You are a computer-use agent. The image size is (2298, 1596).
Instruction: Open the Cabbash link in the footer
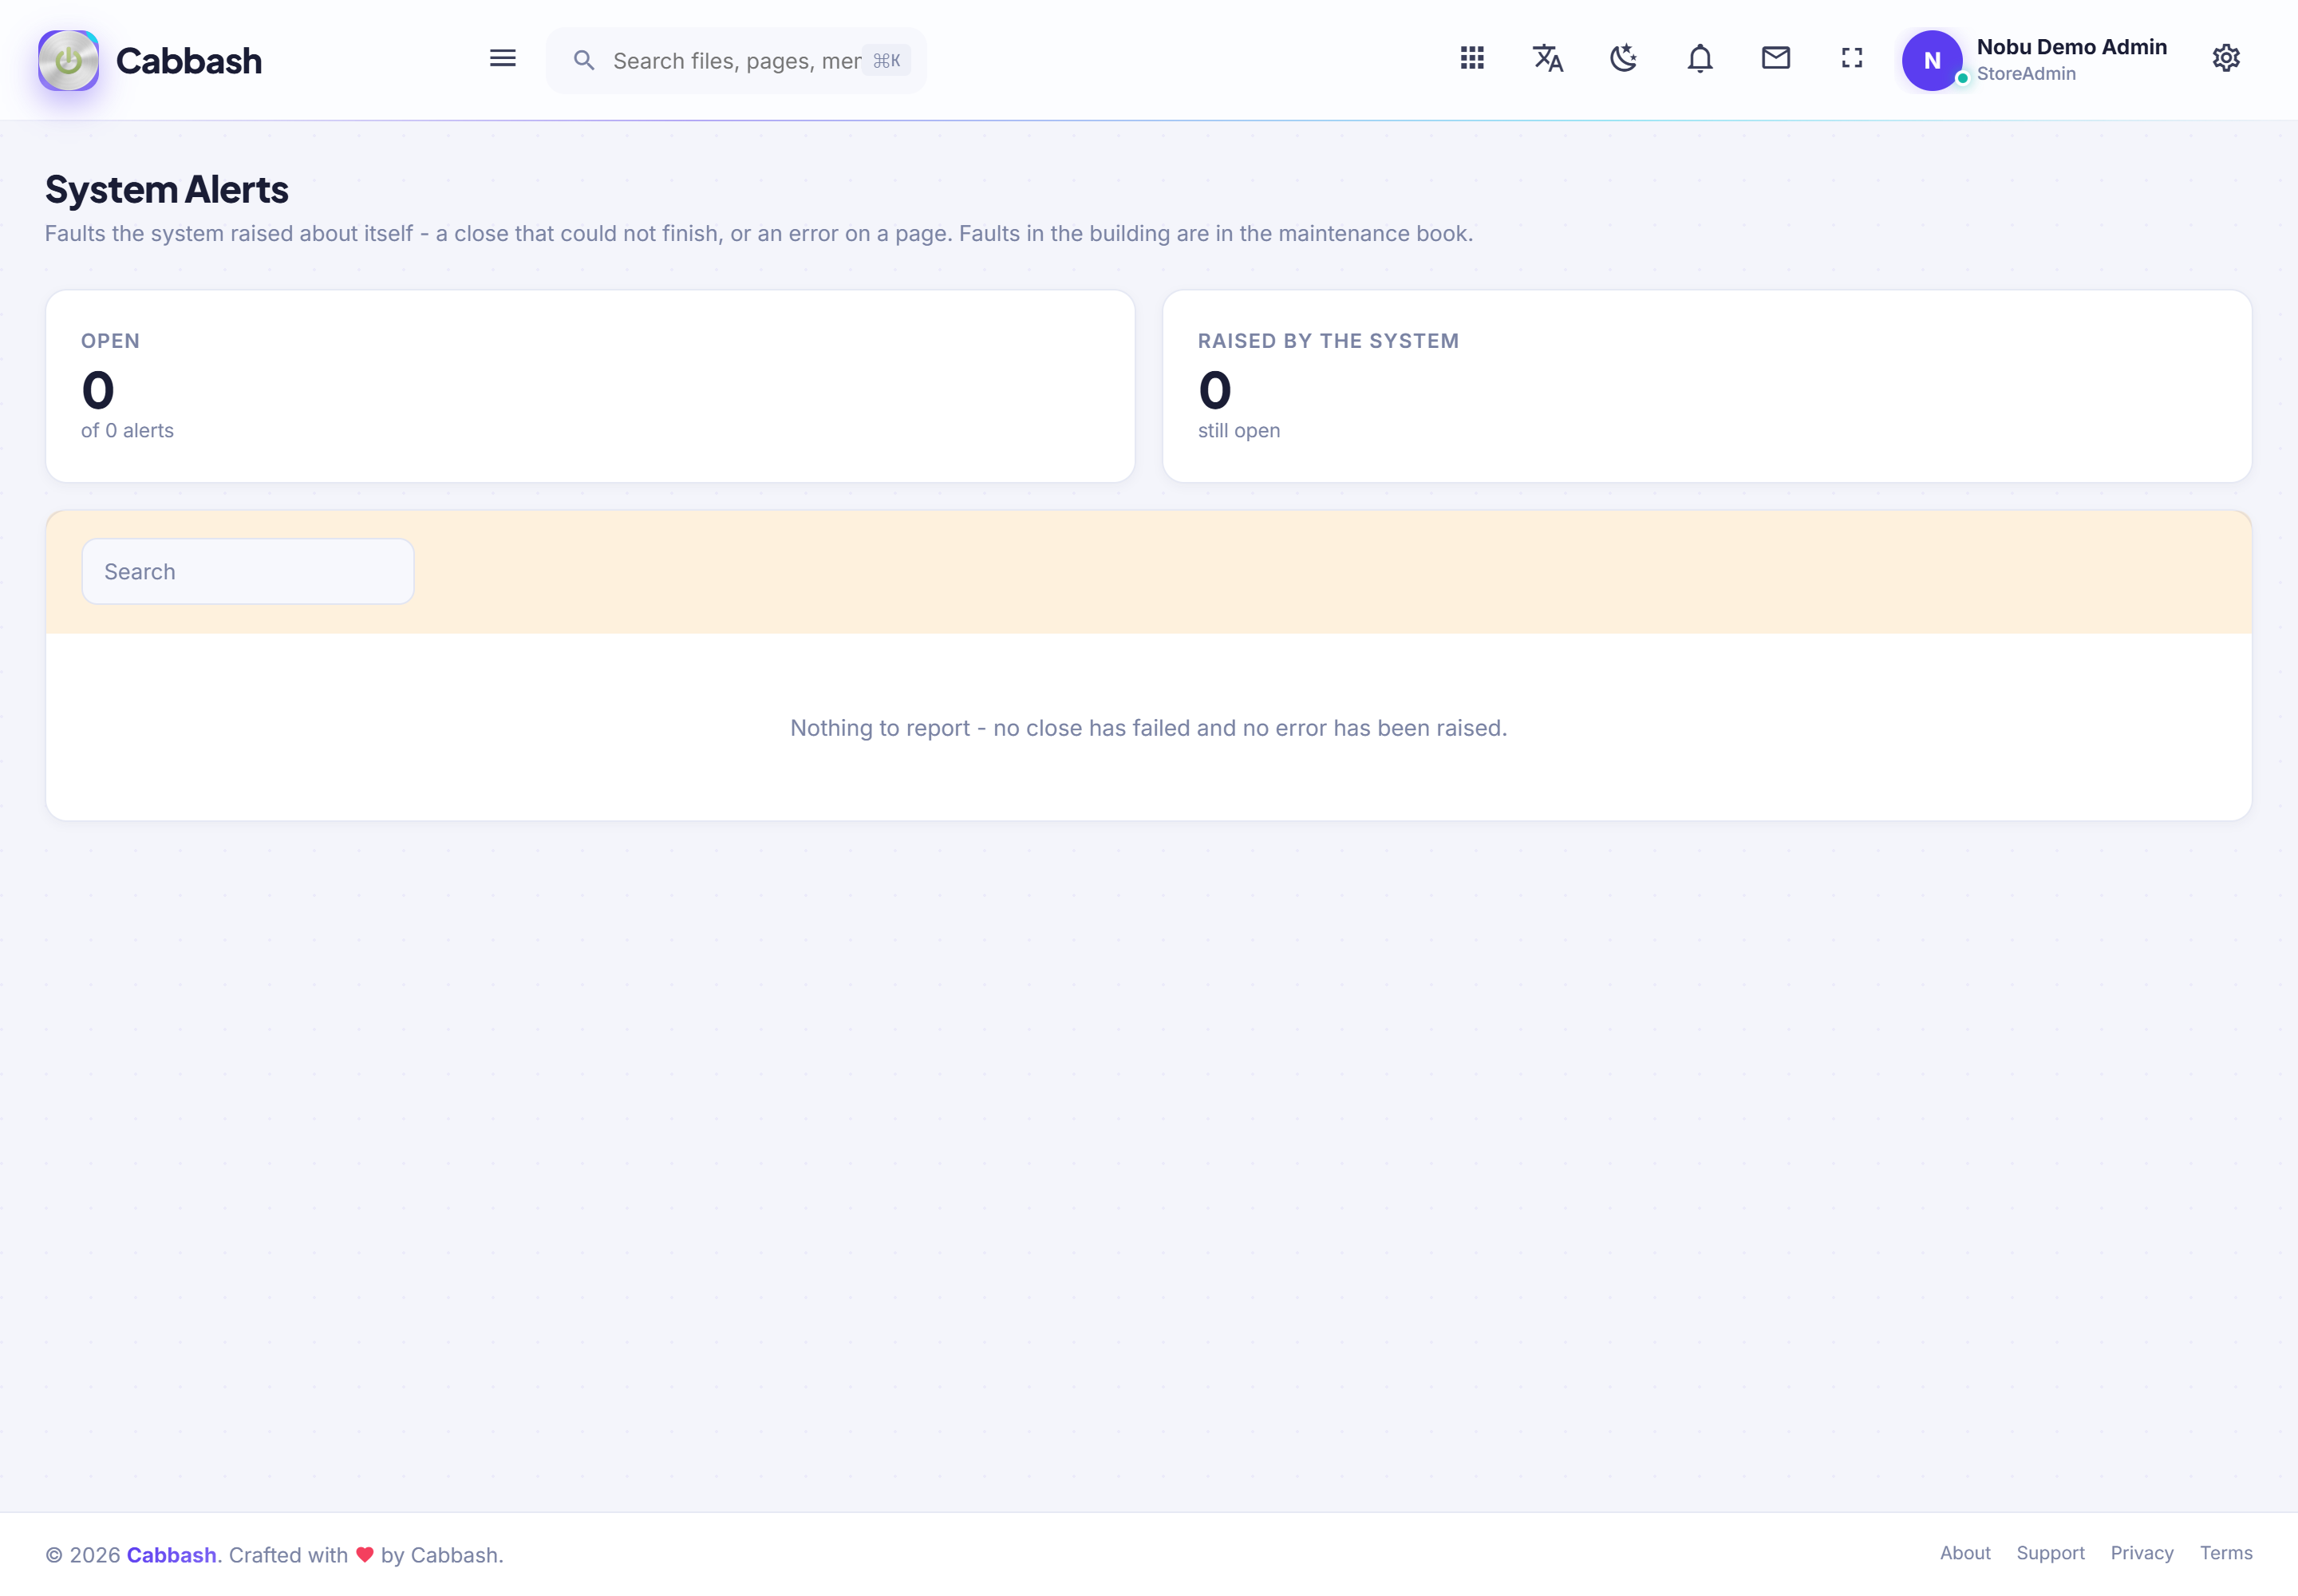click(171, 1555)
